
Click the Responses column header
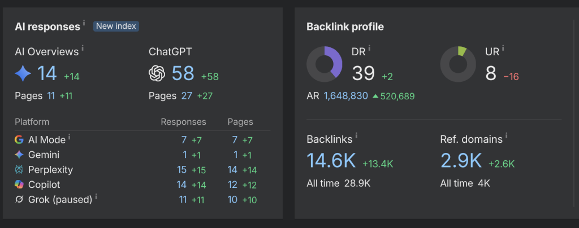[x=184, y=122]
